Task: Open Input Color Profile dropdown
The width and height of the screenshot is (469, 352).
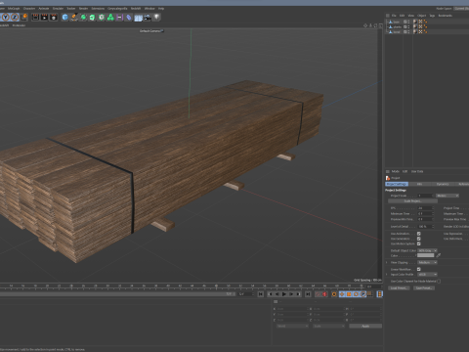Action: point(427,275)
